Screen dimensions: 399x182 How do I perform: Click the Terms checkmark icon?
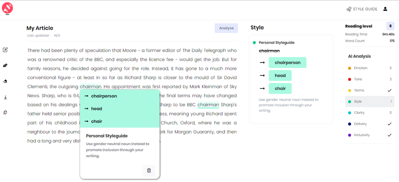tap(390, 90)
